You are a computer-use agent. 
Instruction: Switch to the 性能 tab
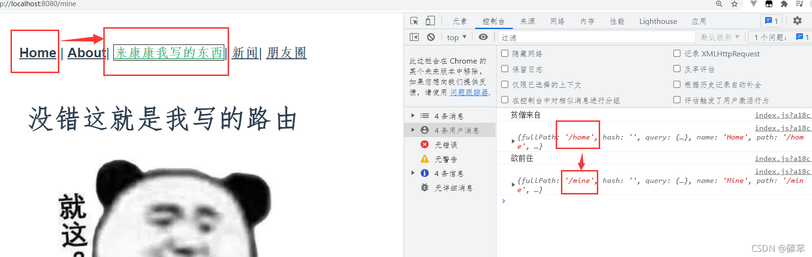(617, 21)
